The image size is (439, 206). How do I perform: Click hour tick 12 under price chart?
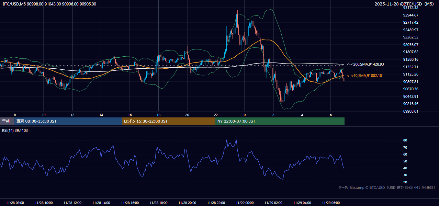pos(72,115)
